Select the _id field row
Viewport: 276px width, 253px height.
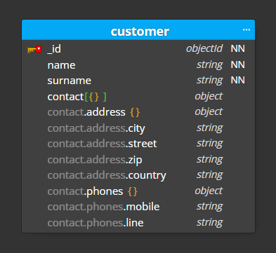pos(138,49)
